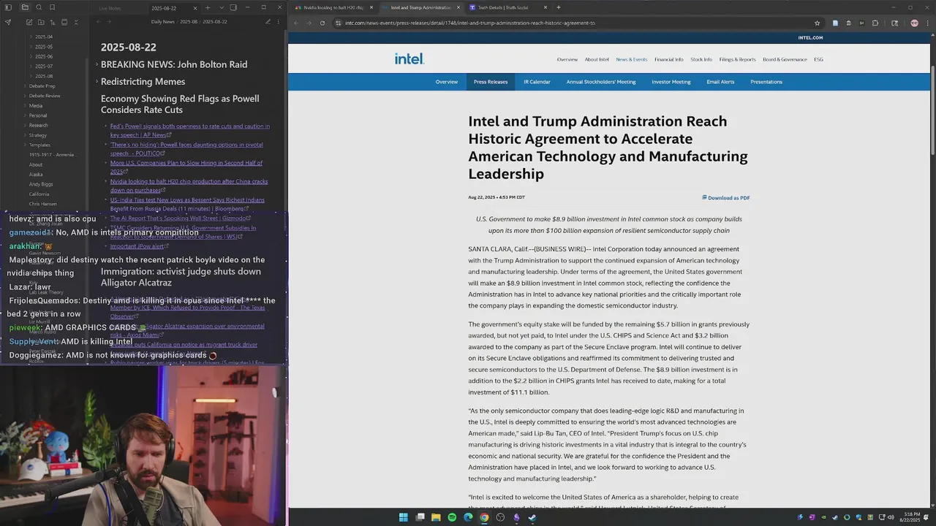Open File Explorer from the taskbar
The height and width of the screenshot is (526, 936).
coord(436,517)
